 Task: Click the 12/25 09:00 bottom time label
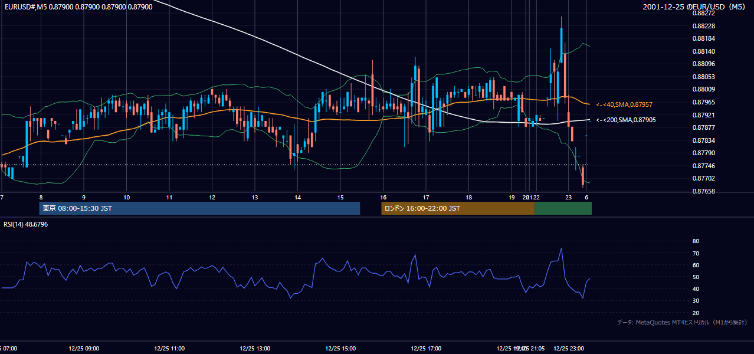tap(83, 349)
